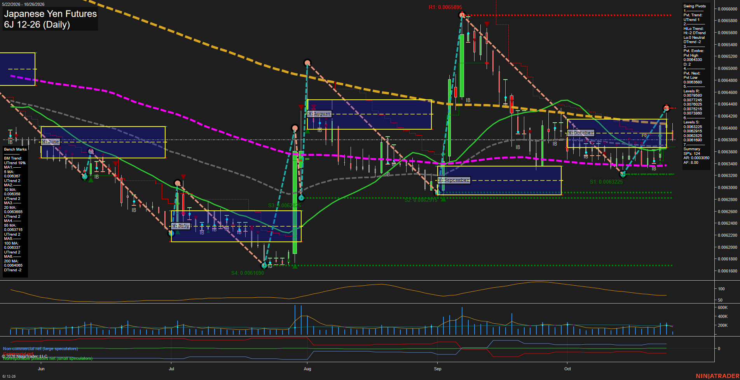Select the S1: 0.0063225 chart support label
This screenshot has width=740, height=380.
click(x=606, y=182)
